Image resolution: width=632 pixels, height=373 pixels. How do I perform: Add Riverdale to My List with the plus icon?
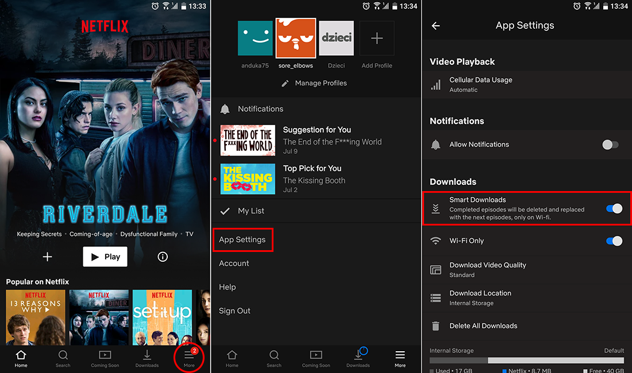coord(47,257)
